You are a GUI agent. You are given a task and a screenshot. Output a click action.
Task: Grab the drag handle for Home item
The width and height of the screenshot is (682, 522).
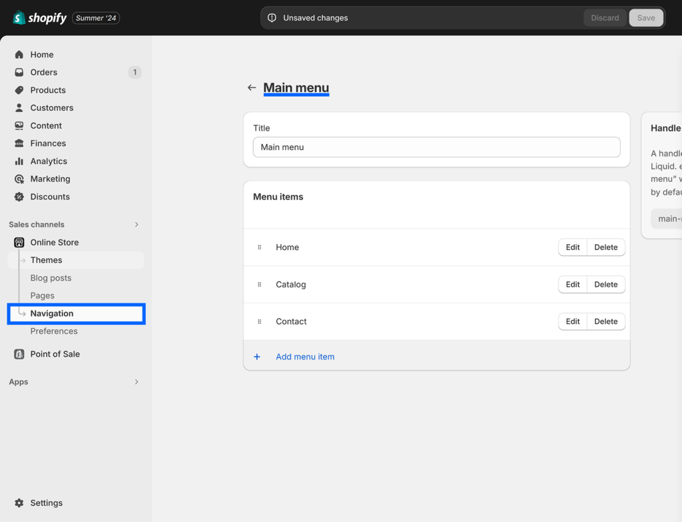tap(260, 247)
